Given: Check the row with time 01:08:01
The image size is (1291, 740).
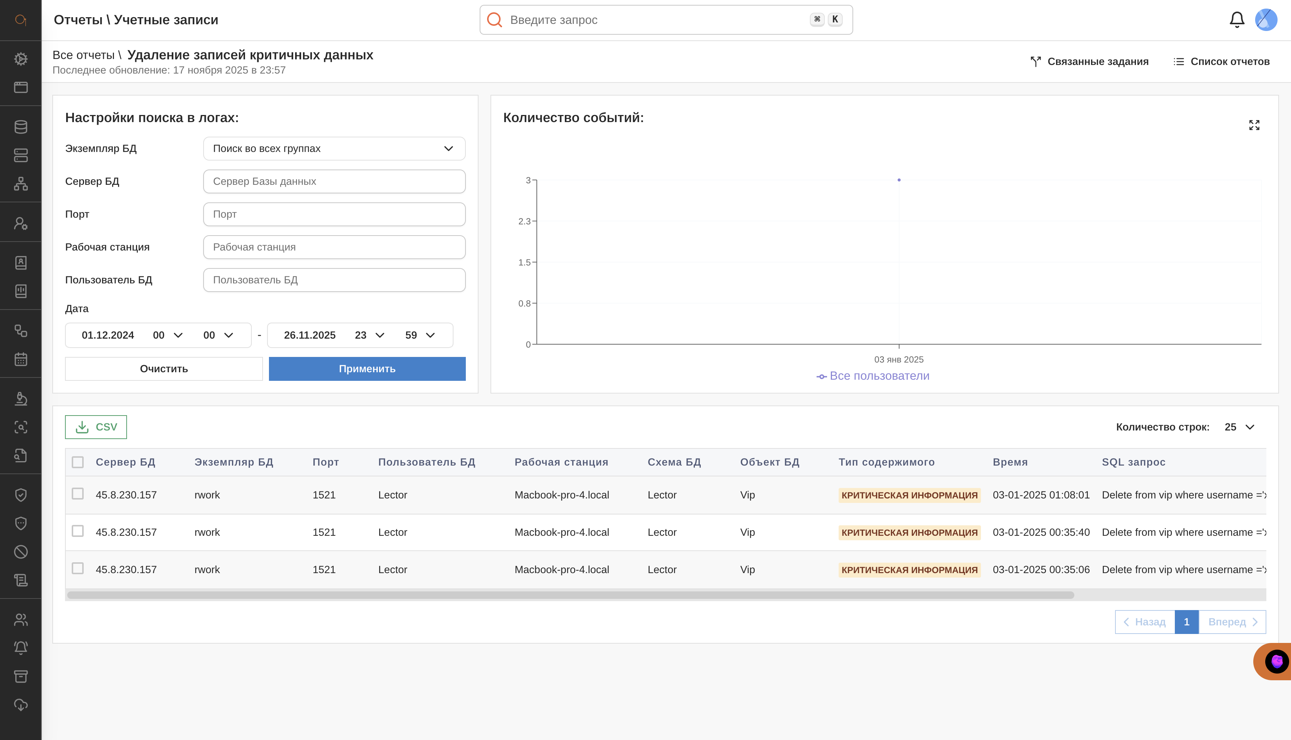Looking at the screenshot, I should coord(78,494).
